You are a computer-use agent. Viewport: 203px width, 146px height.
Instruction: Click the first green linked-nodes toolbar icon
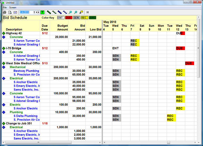49,12
